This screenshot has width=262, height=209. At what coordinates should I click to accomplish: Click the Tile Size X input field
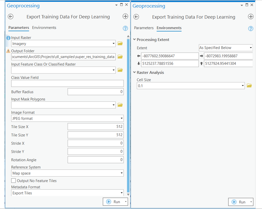coord(95,127)
